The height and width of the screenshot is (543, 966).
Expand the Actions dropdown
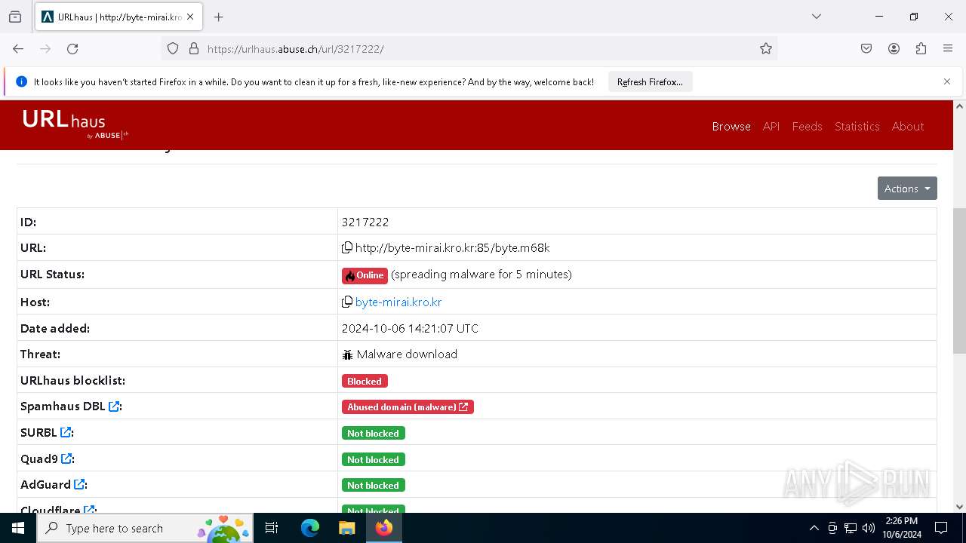(907, 189)
